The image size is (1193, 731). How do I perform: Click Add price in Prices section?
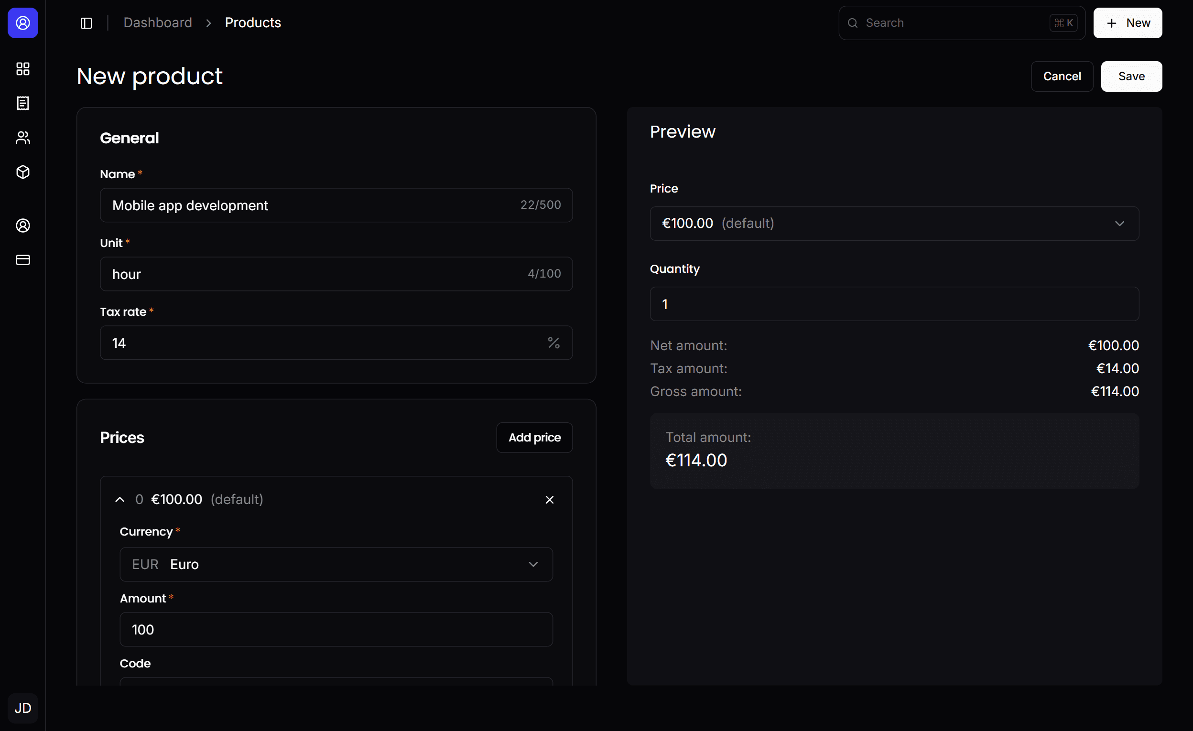(534, 437)
